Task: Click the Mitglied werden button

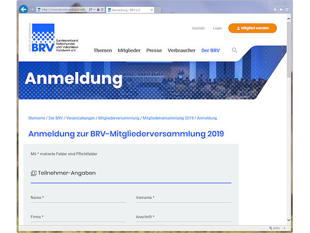Action: (x=253, y=28)
